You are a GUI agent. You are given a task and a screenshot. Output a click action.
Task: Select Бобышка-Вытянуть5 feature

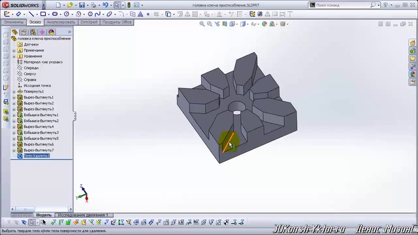point(41,138)
